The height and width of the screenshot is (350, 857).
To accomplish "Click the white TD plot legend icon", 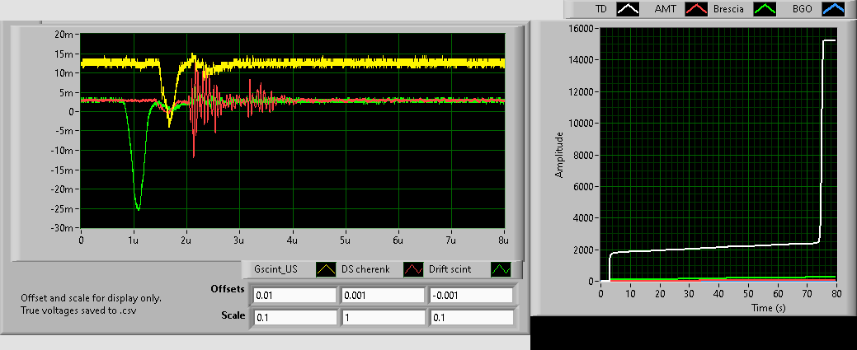I will (629, 9).
